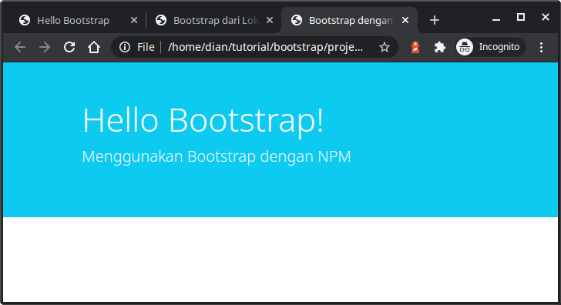Close the Bootstrap dengan tab

click(405, 20)
